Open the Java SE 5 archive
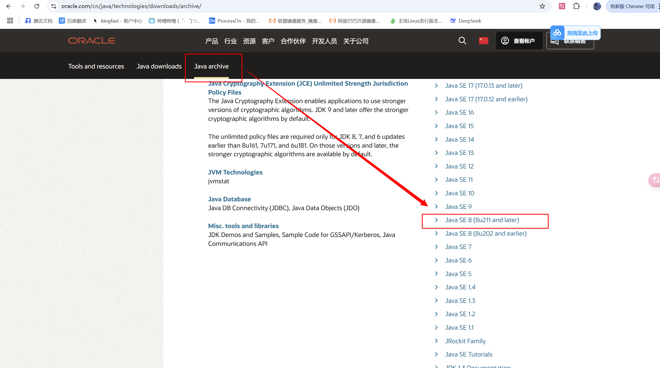This screenshot has height=368, width=660. pos(458,274)
